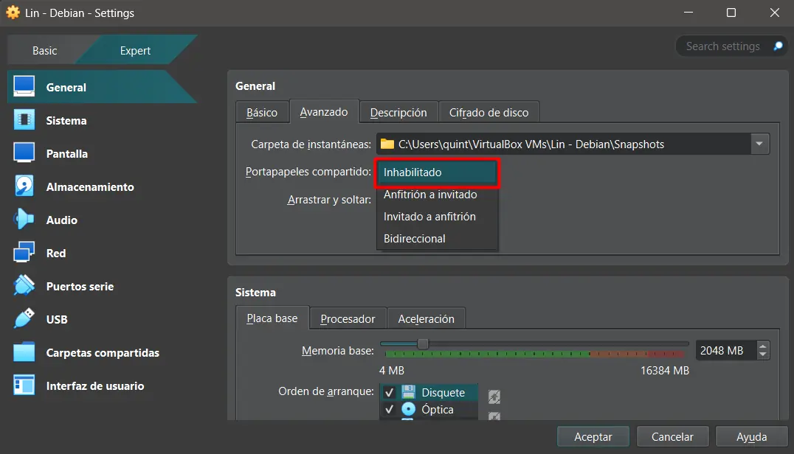Image resolution: width=794 pixels, height=454 pixels.
Task: Open the Pantalla settings page
Action: click(x=24, y=153)
